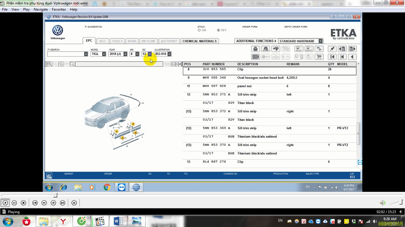Viewport: 405px width, 227px height.
Task: Pause the video playback
Action: 14,203
